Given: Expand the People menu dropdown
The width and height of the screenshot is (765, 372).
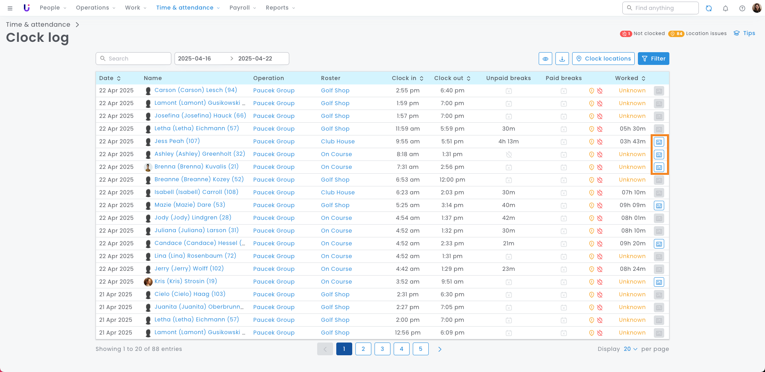Looking at the screenshot, I should [53, 8].
